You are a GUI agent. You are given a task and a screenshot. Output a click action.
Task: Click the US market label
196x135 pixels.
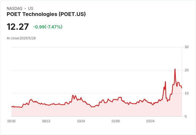click(31, 9)
